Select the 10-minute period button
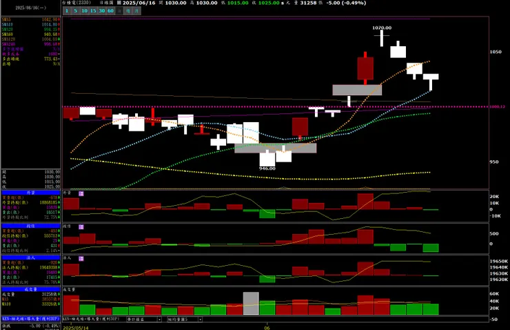The width and height of the screenshot is (510, 330). [84, 11]
